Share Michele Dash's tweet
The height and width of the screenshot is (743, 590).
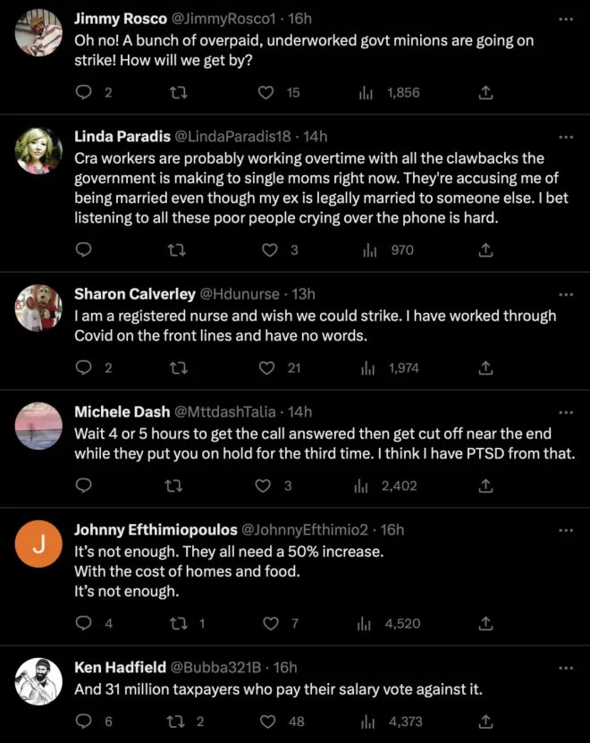[485, 485]
